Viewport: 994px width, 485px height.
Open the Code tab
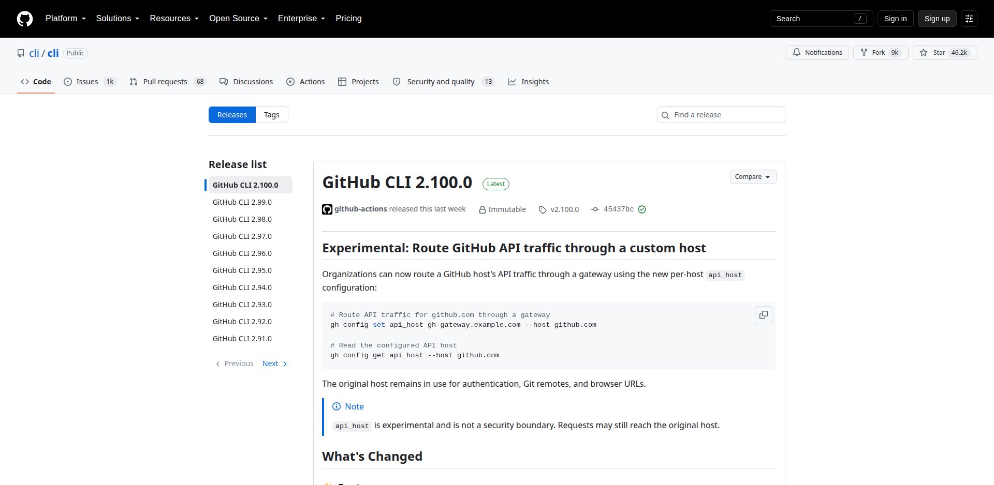click(36, 82)
